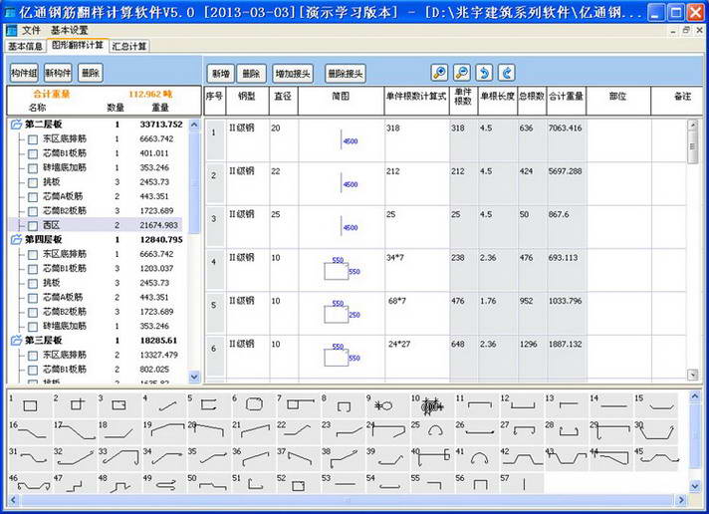Click the rebar table scroll down arrow
Image resolution: width=709 pixels, height=514 pixels.
[693, 375]
